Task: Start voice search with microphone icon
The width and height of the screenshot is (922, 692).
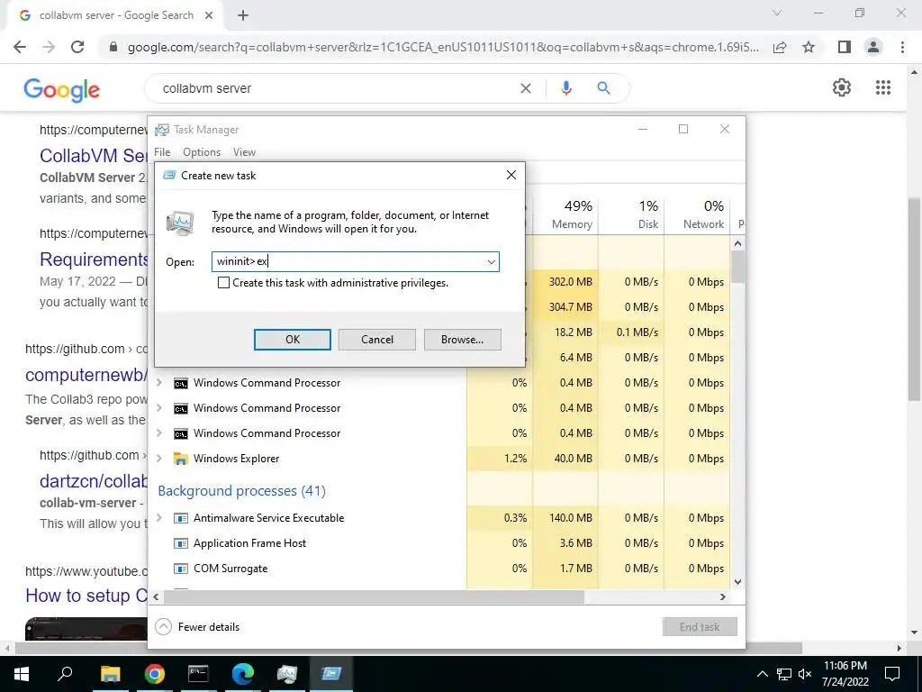Action: point(565,88)
